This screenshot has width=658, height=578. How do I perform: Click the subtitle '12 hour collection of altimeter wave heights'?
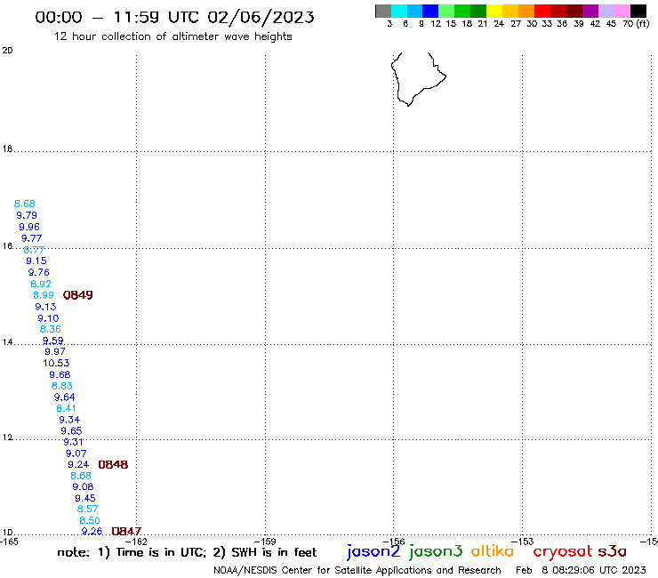coord(173,36)
